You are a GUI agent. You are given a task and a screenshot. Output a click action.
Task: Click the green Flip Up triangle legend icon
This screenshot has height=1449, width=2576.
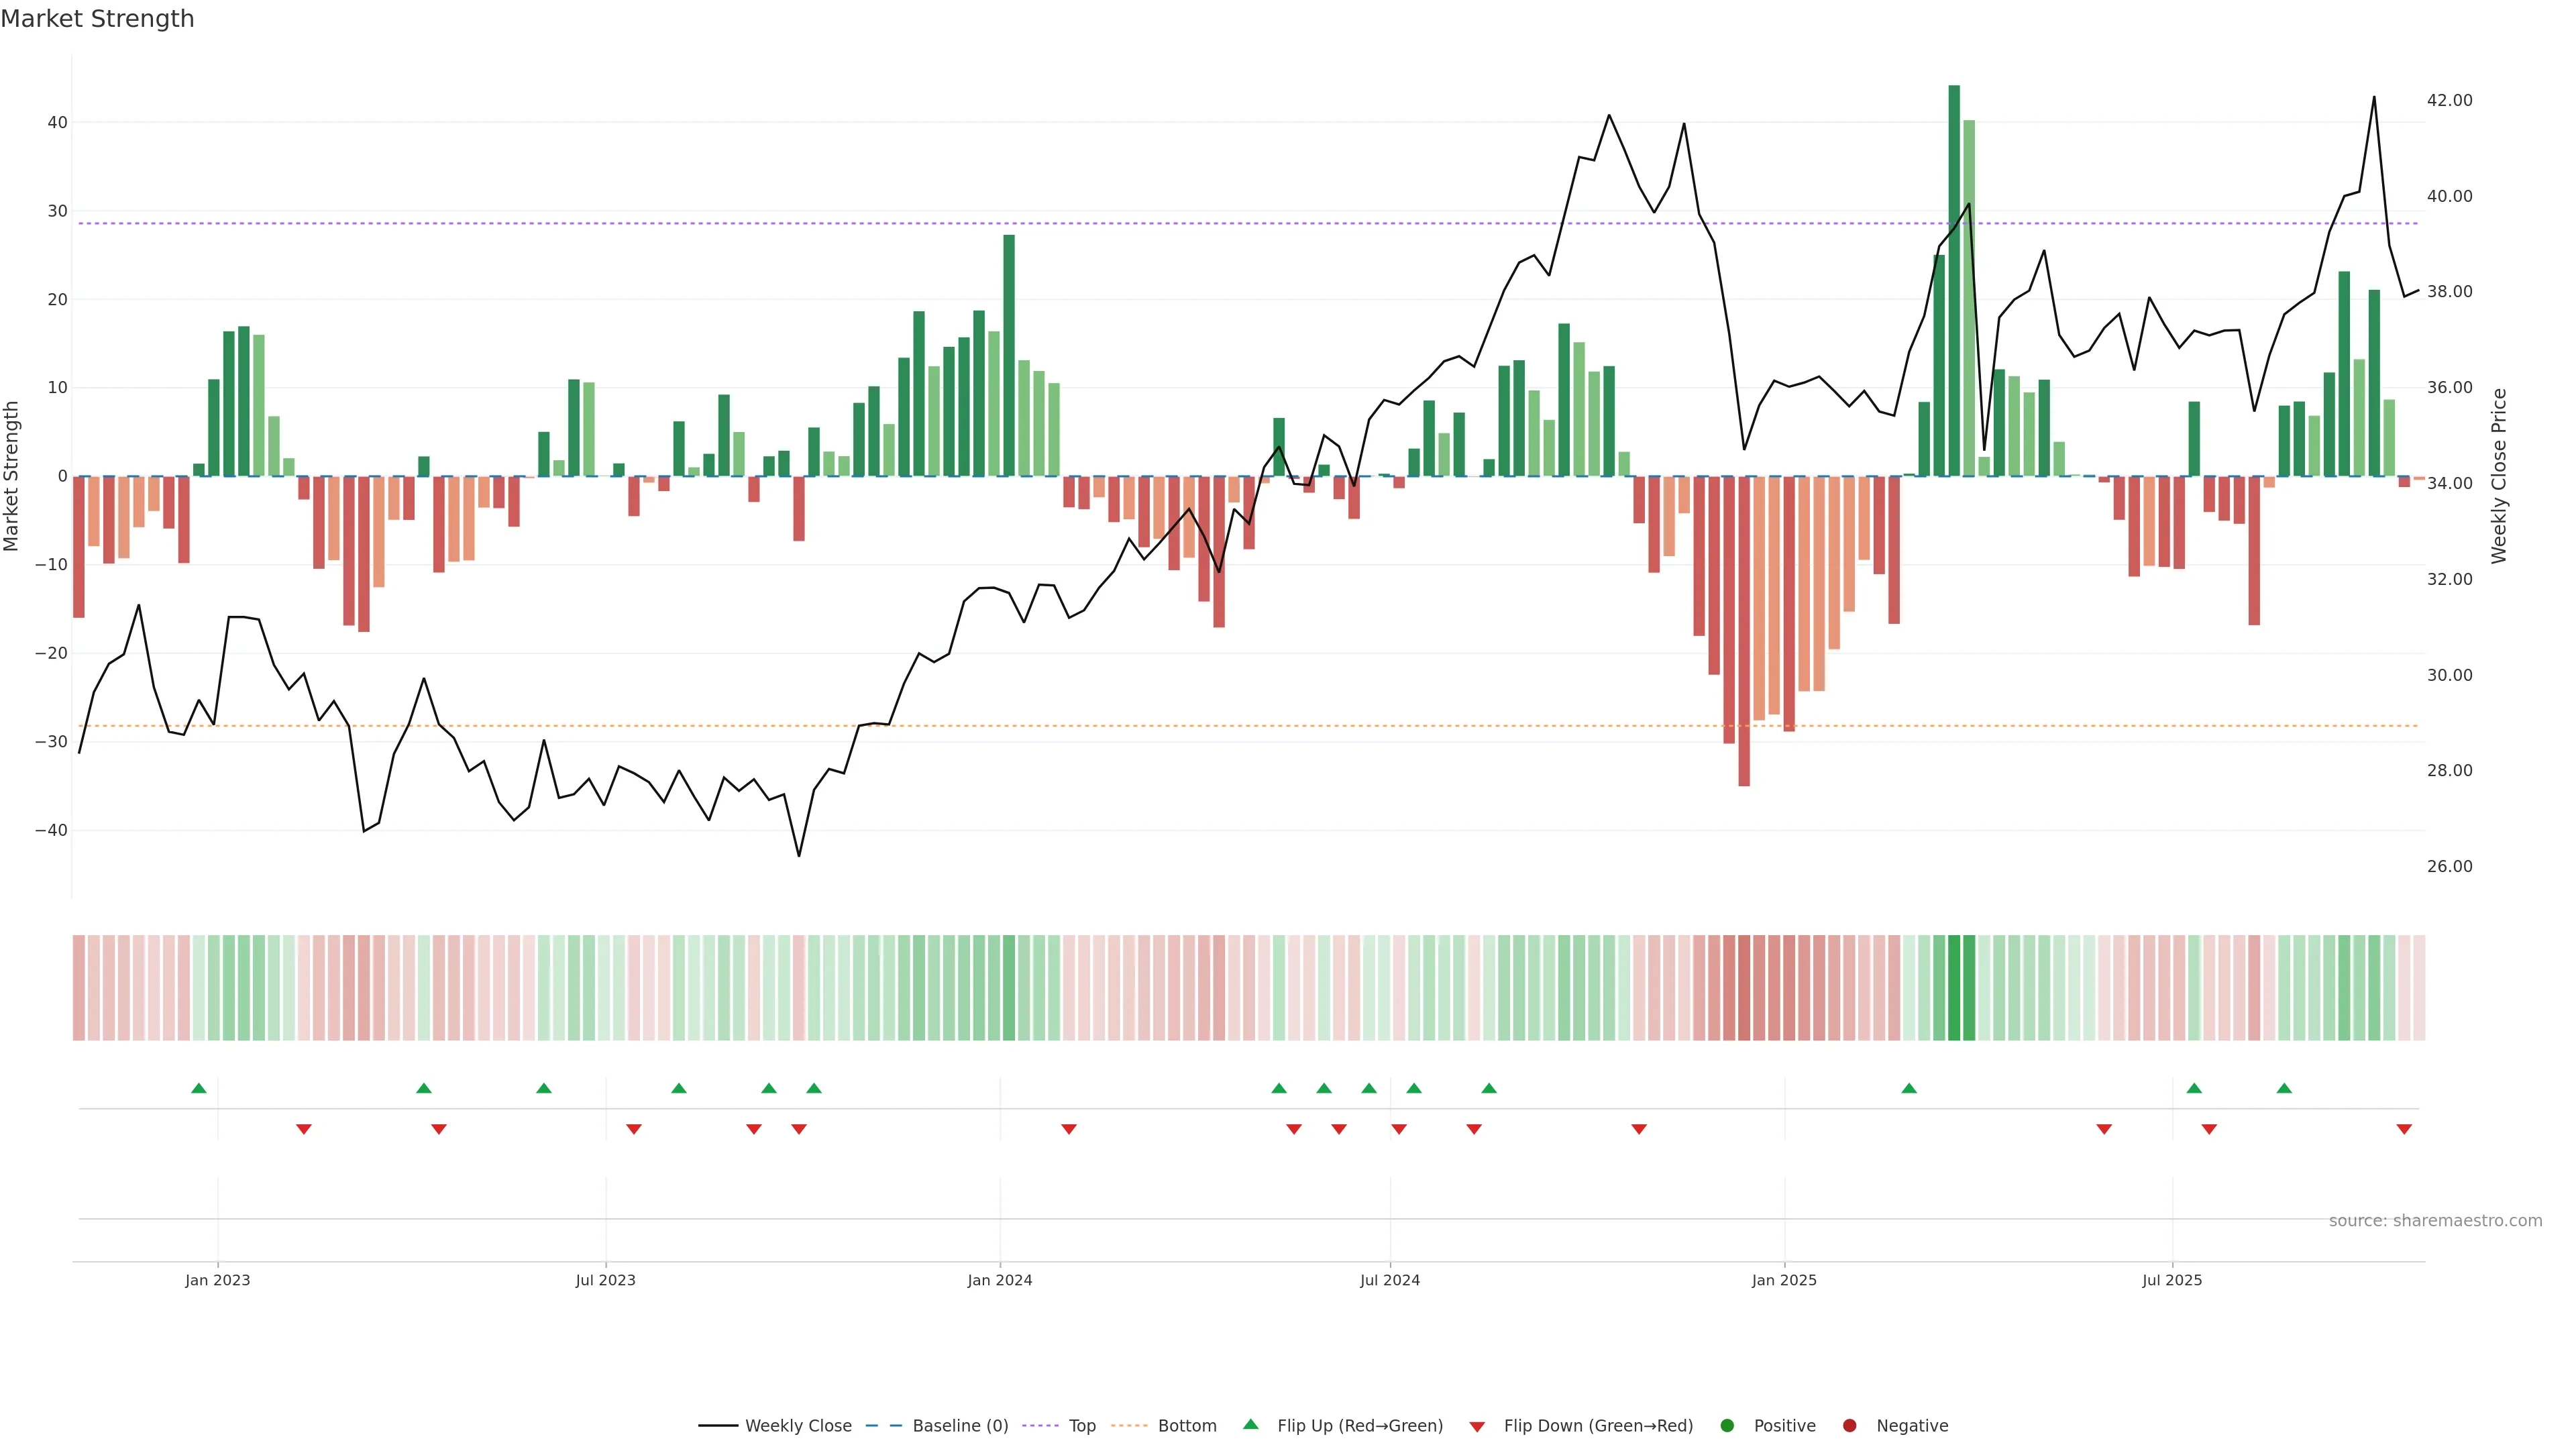pyautogui.click(x=1250, y=1425)
